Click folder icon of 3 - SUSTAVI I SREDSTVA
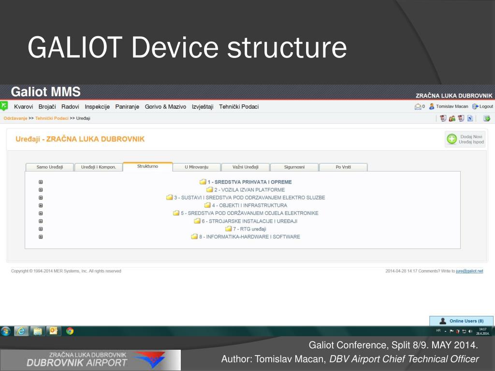 click(x=170, y=198)
